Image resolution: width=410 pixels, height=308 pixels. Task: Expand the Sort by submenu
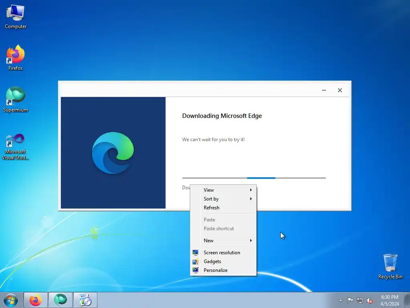(x=223, y=199)
